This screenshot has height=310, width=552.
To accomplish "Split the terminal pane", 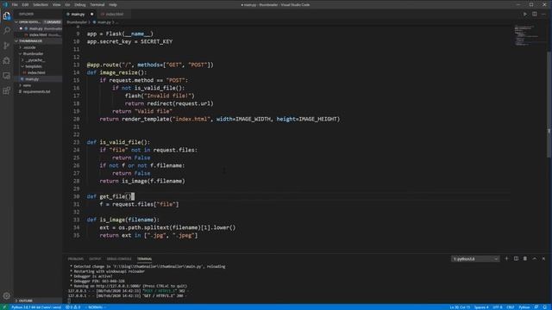I will click(x=516, y=258).
